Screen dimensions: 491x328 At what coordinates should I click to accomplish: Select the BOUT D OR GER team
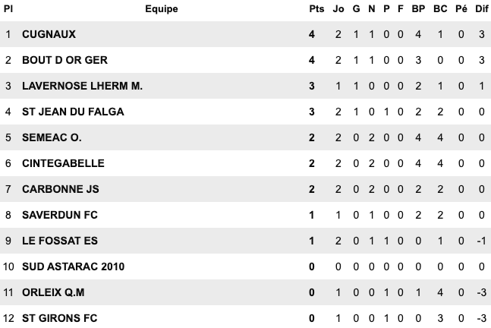(x=59, y=61)
